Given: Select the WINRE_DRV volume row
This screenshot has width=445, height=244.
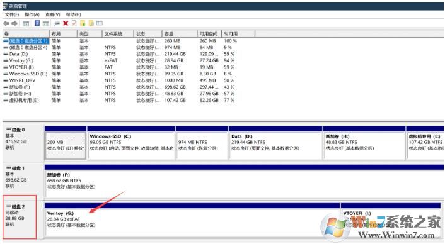Looking at the screenshot, I should point(23,80).
